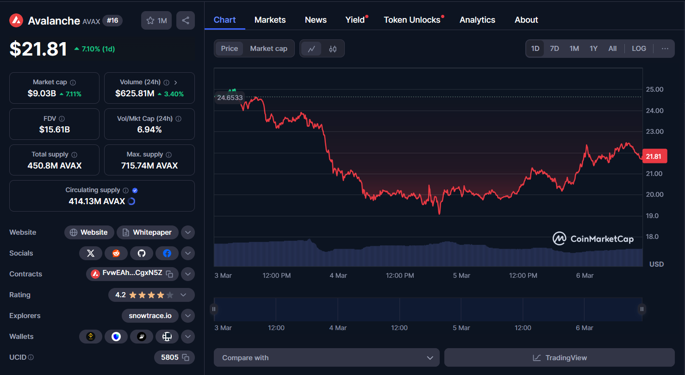This screenshot has width=685, height=375.
Task: Toggle LOG scale on the price chart
Action: point(639,48)
